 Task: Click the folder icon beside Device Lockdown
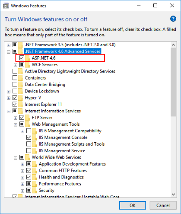click(x=20, y=91)
